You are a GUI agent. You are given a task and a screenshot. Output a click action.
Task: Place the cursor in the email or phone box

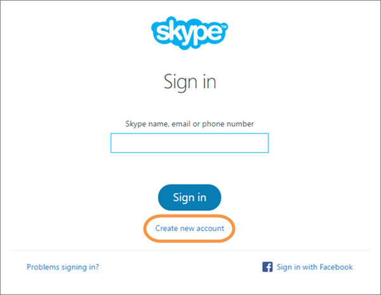click(x=189, y=143)
